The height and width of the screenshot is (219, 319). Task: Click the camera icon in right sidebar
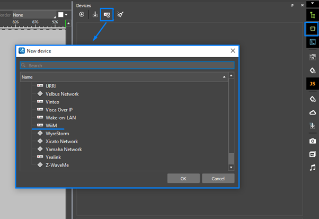312,141
